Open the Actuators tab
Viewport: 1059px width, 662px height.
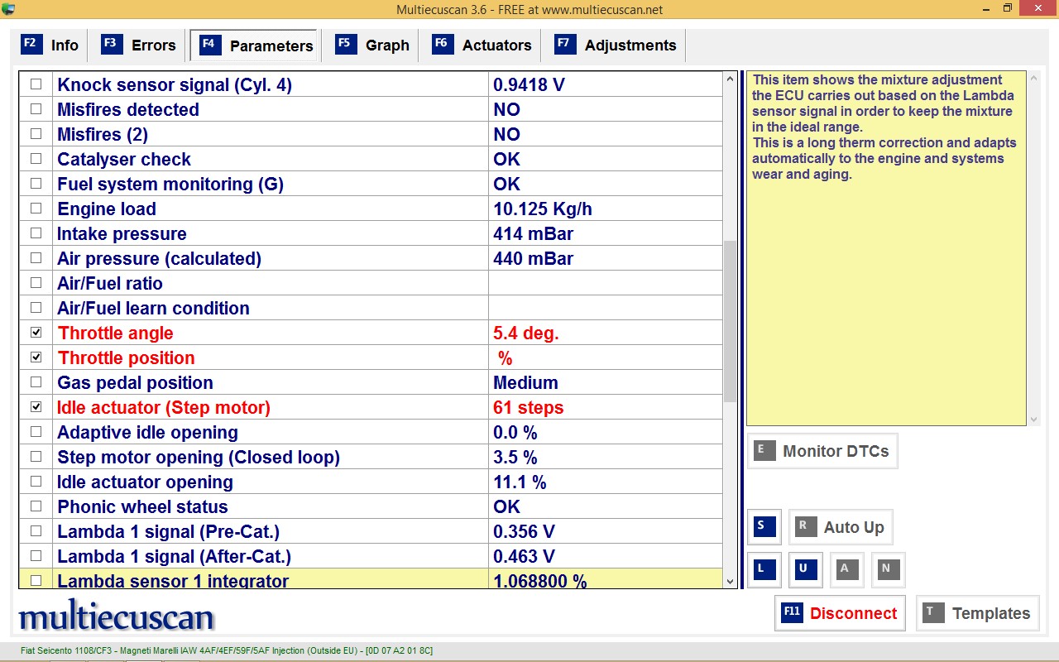point(482,45)
